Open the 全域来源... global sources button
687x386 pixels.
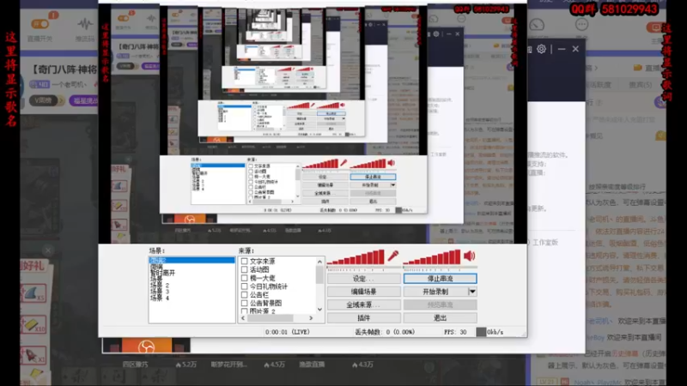coord(363,305)
